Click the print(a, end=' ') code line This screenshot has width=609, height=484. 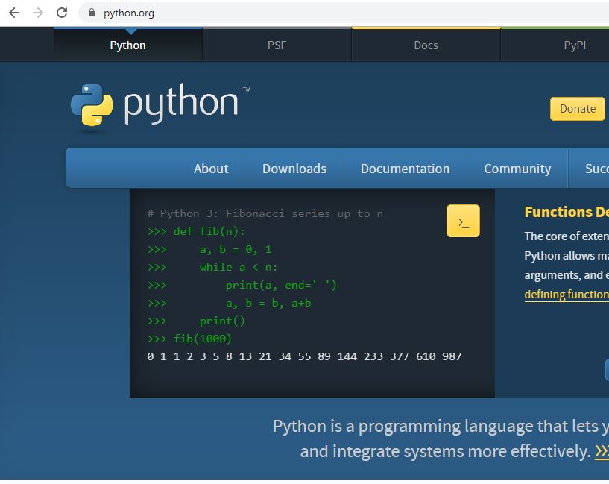242,285
